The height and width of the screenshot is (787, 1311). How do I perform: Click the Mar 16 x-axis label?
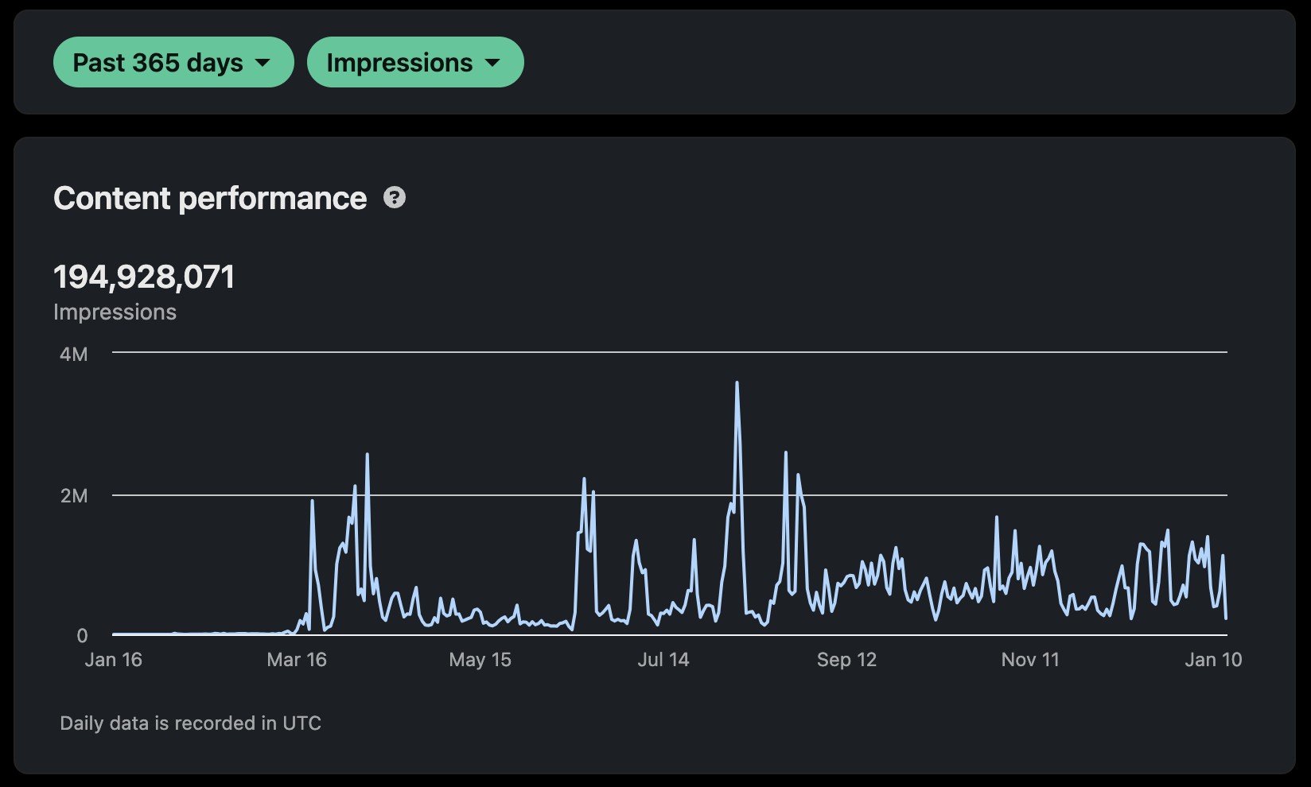(297, 660)
